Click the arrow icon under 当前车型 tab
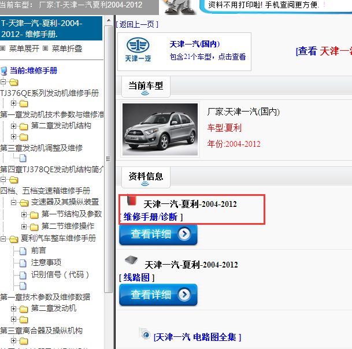 pyautogui.click(x=145, y=93)
